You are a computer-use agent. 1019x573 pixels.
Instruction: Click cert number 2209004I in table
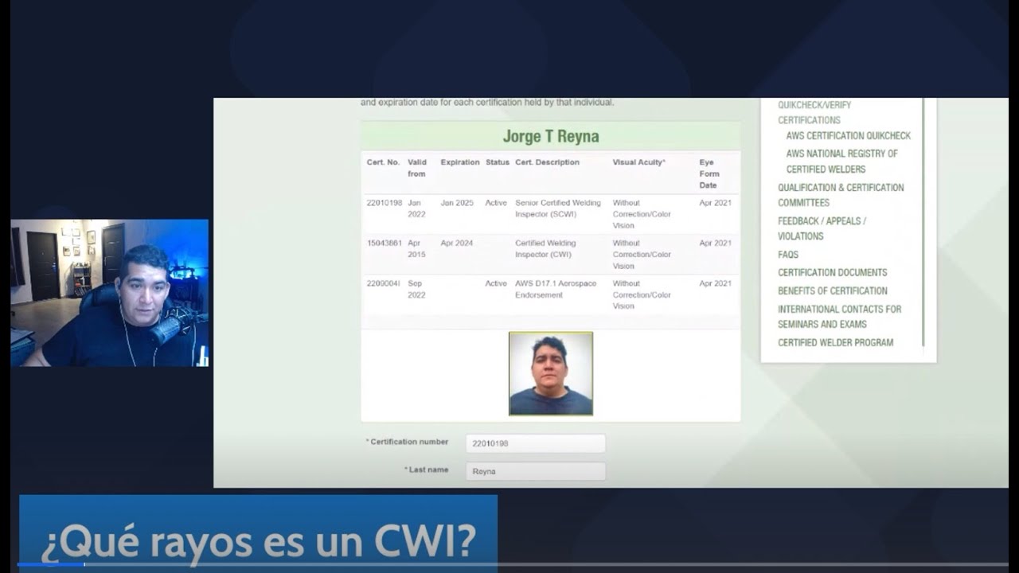click(385, 284)
